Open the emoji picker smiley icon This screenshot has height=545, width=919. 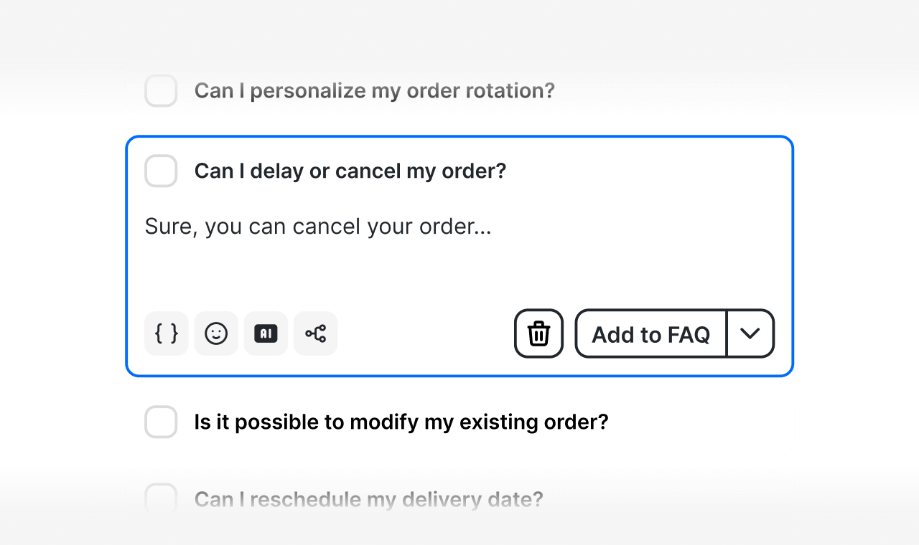click(216, 333)
